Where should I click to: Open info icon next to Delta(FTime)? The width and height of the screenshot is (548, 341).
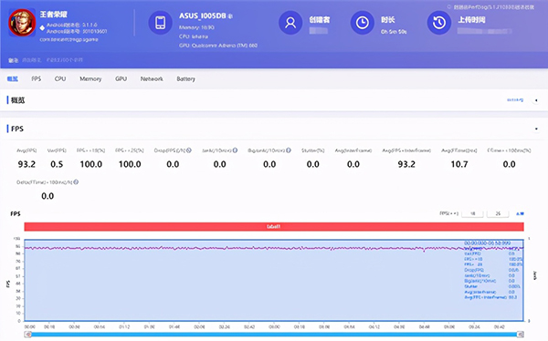pos(76,182)
